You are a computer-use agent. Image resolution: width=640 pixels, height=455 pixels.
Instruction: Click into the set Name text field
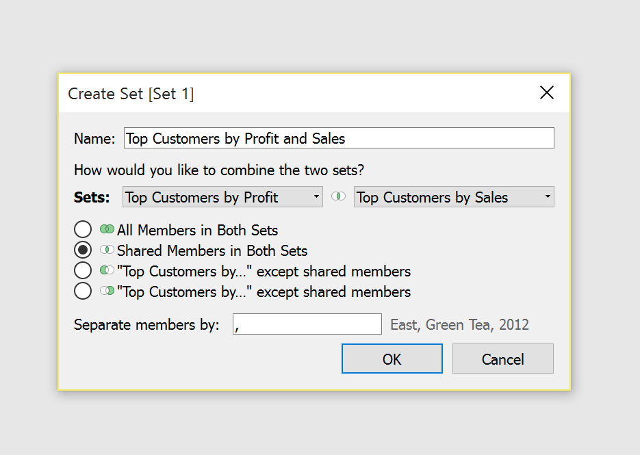pyautogui.click(x=339, y=138)
